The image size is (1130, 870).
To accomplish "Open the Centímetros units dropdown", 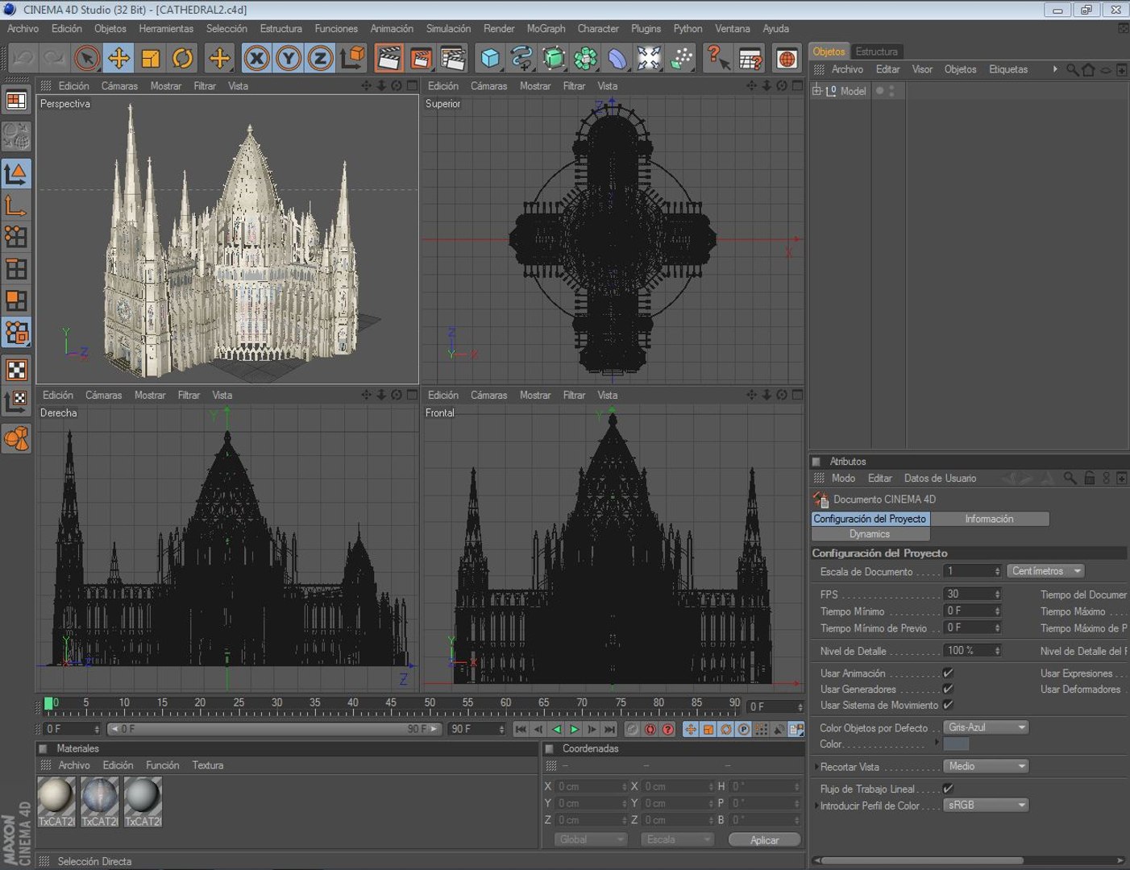I will [1046, 571].
